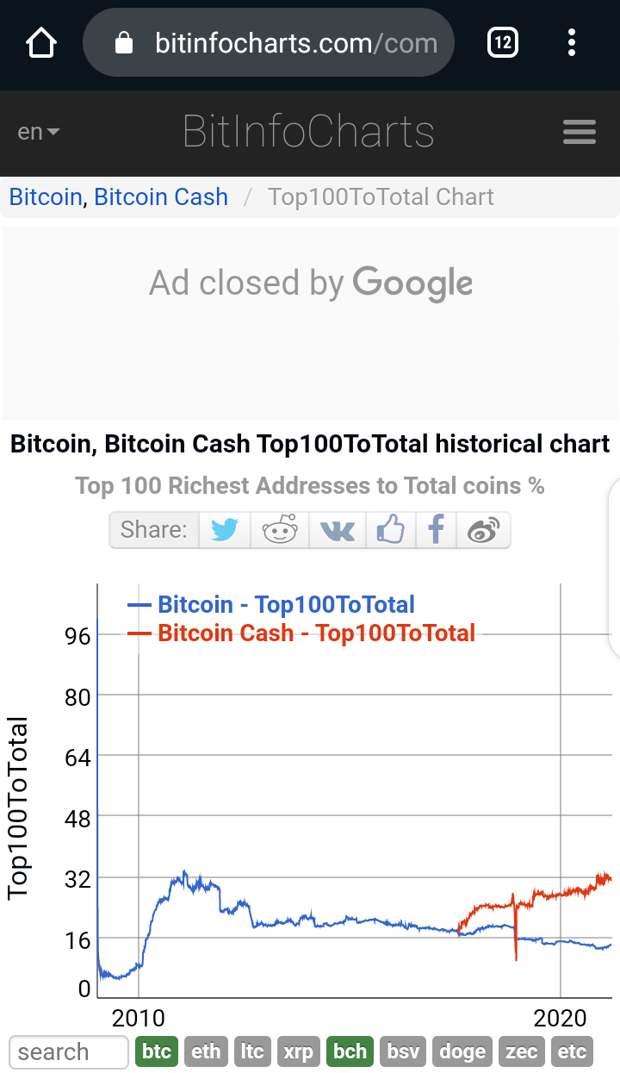Toggle the bch coin selector
The width and height of the screenshot is (620, 1073).
[350, 1051]
